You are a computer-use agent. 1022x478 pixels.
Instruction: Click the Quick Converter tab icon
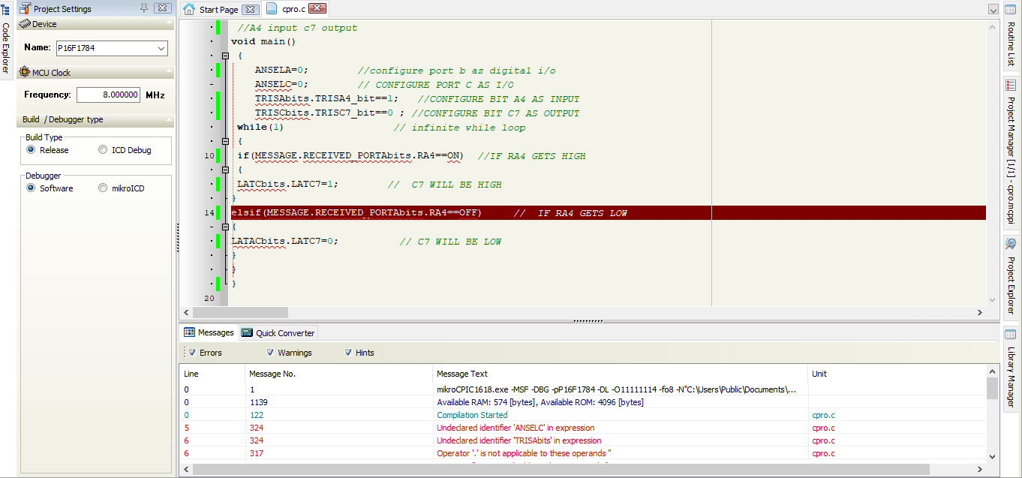click(248, 332)
